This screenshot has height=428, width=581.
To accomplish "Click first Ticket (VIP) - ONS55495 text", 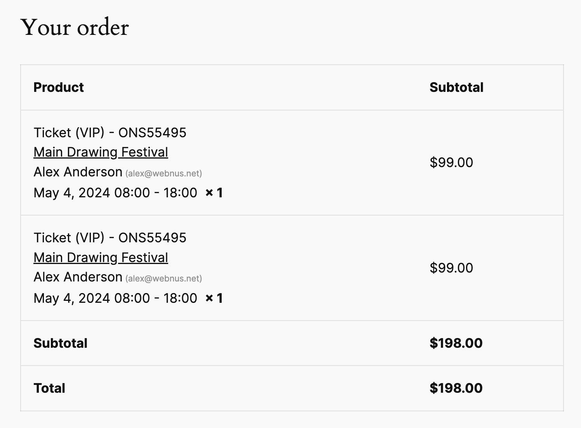I will (110, 133).
